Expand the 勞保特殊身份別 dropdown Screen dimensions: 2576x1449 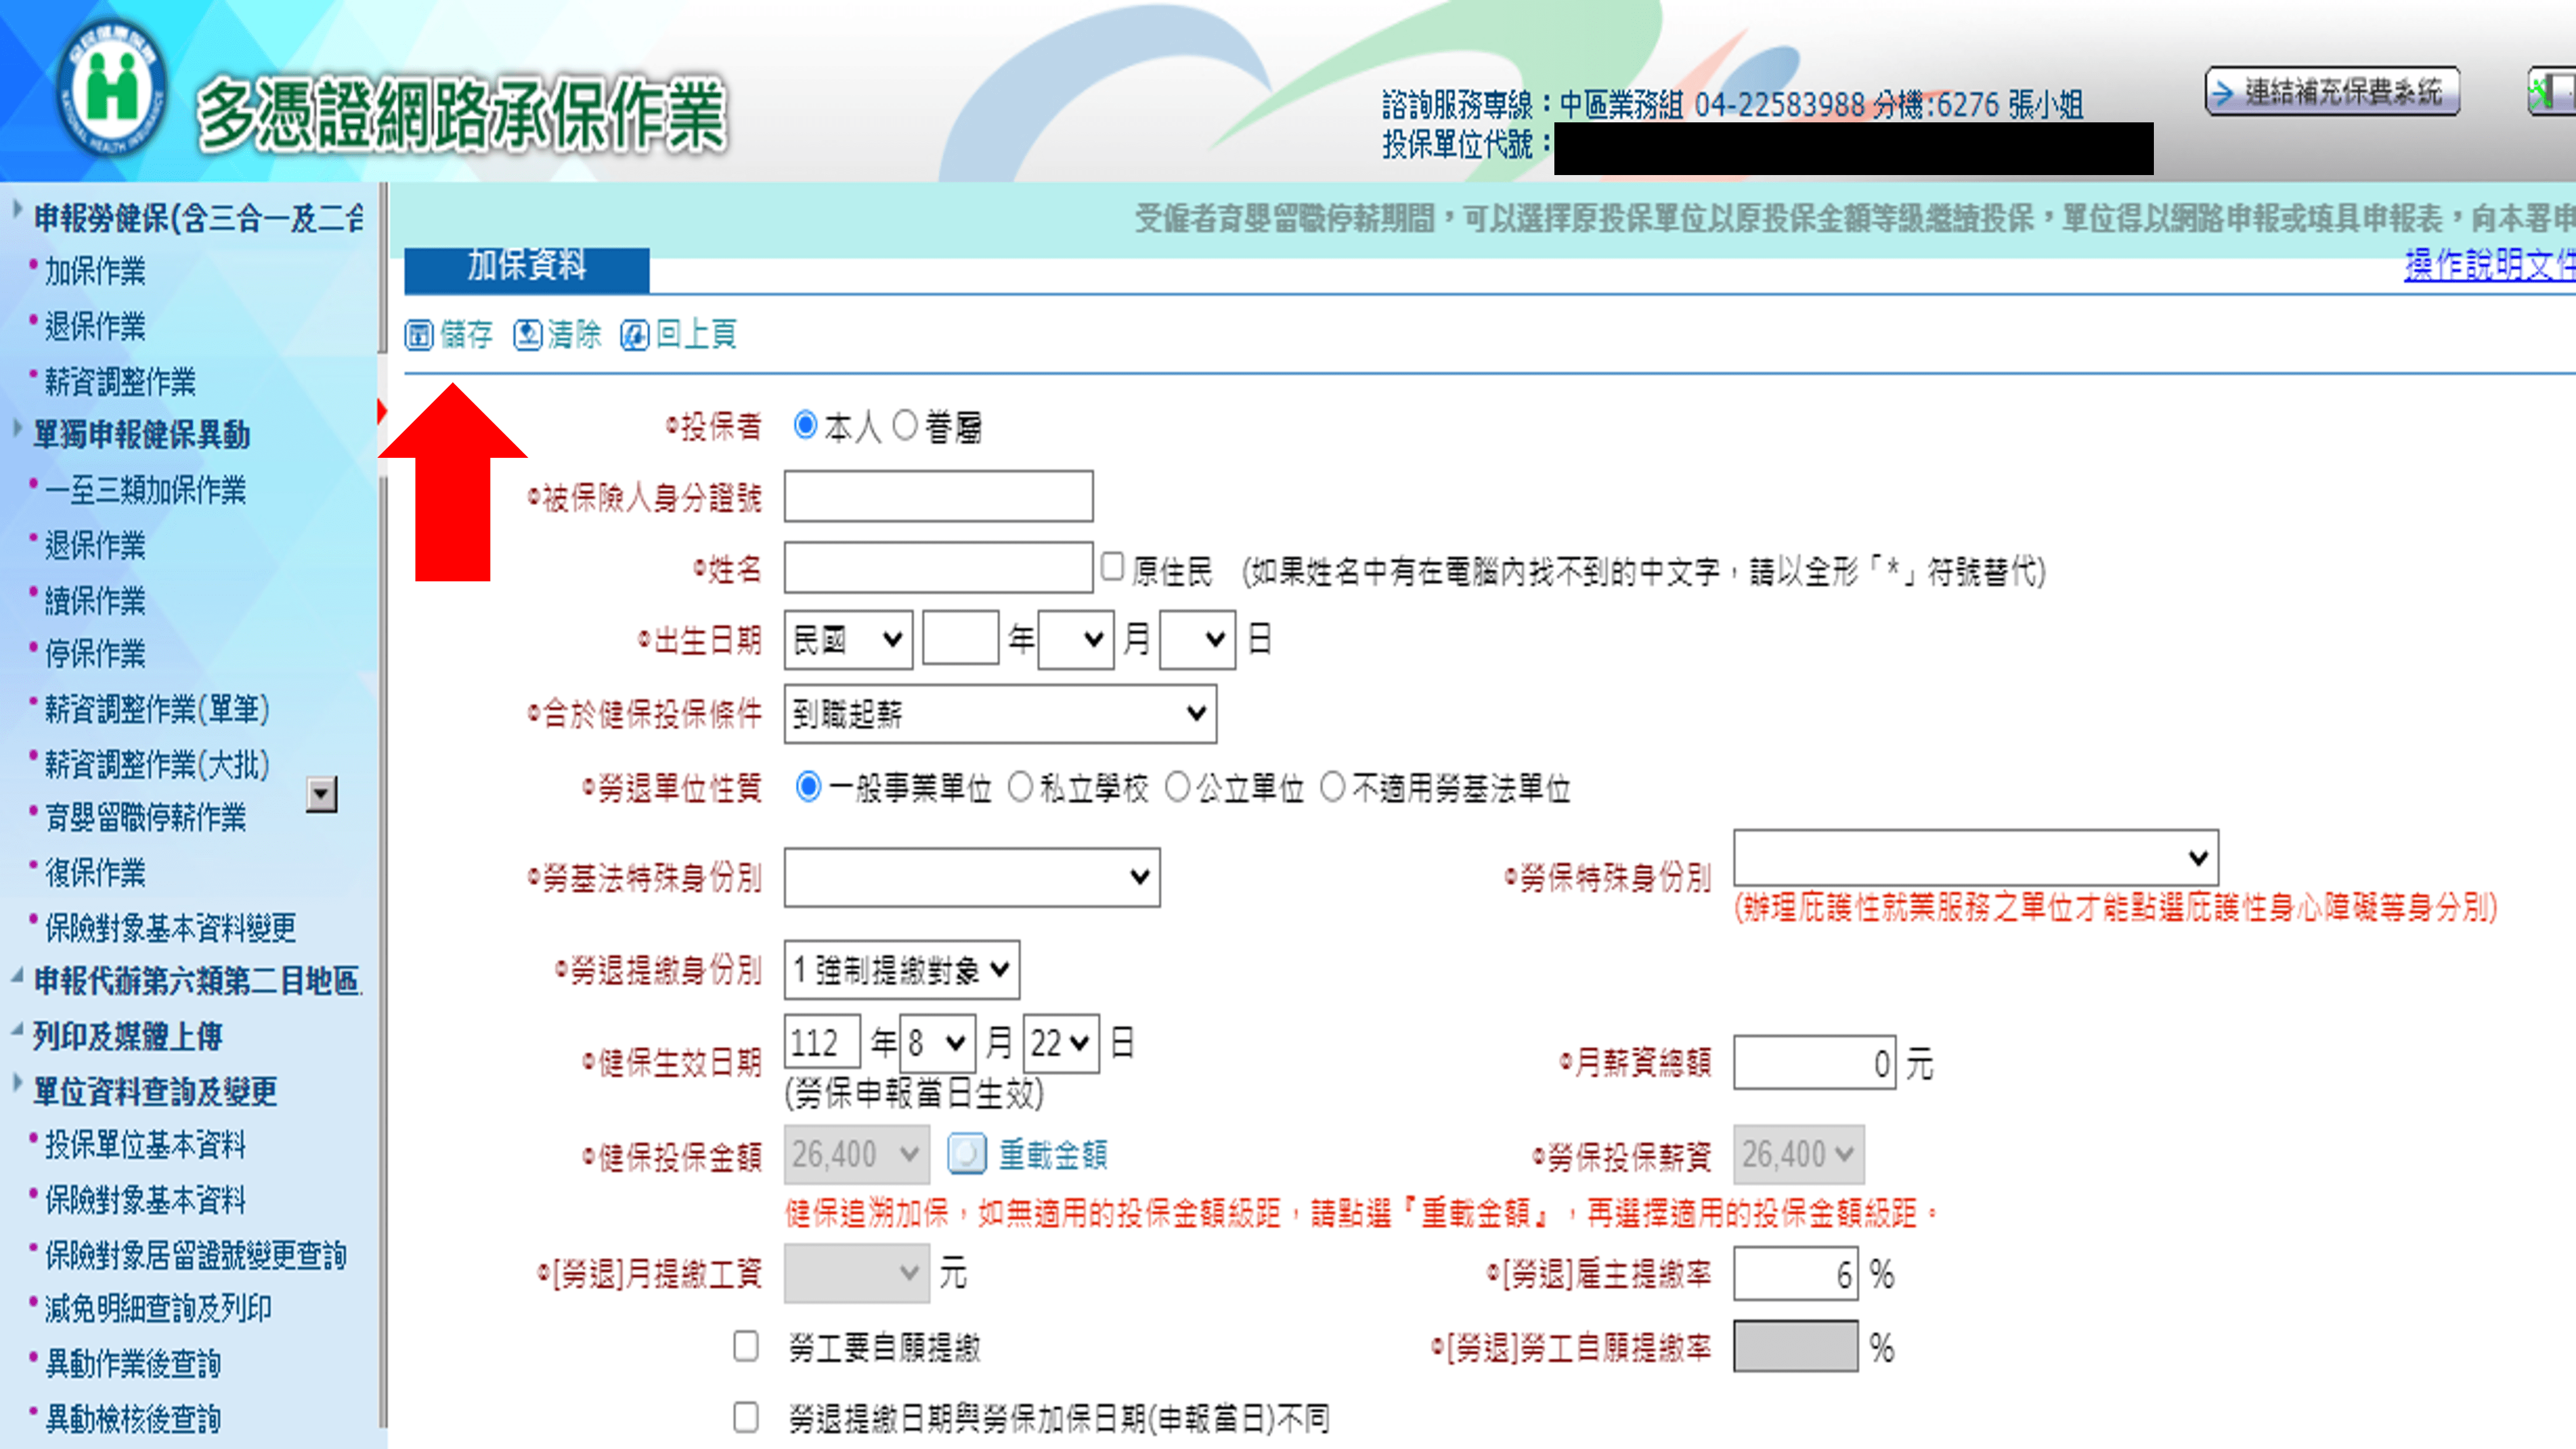[x=1975, y=857]
